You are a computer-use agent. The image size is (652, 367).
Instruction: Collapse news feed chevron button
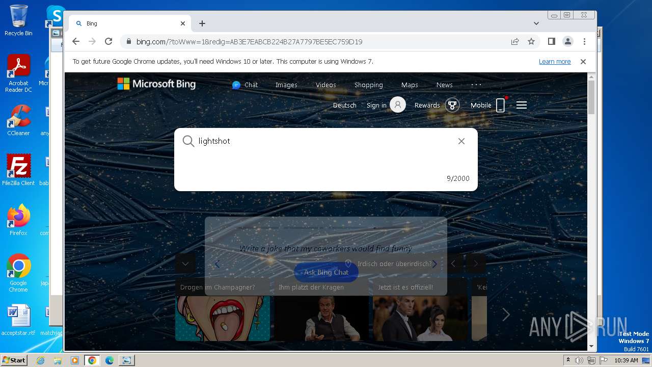(185, 264)
